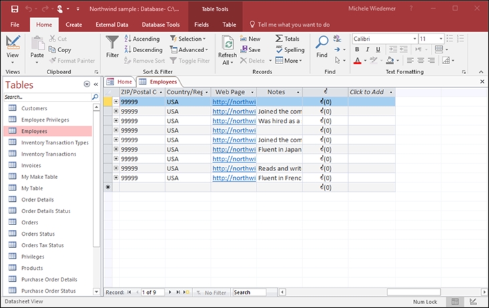
Task: Click the Gridlines icon
Action: [x=439, y=49]
